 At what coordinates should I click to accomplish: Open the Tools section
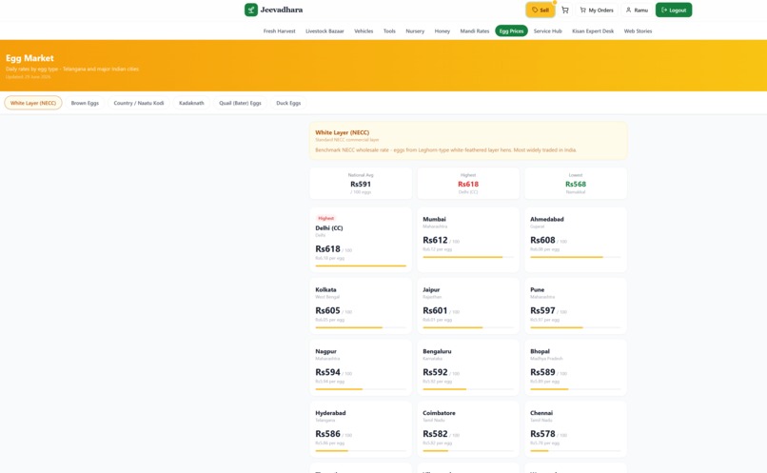[389, 30]
